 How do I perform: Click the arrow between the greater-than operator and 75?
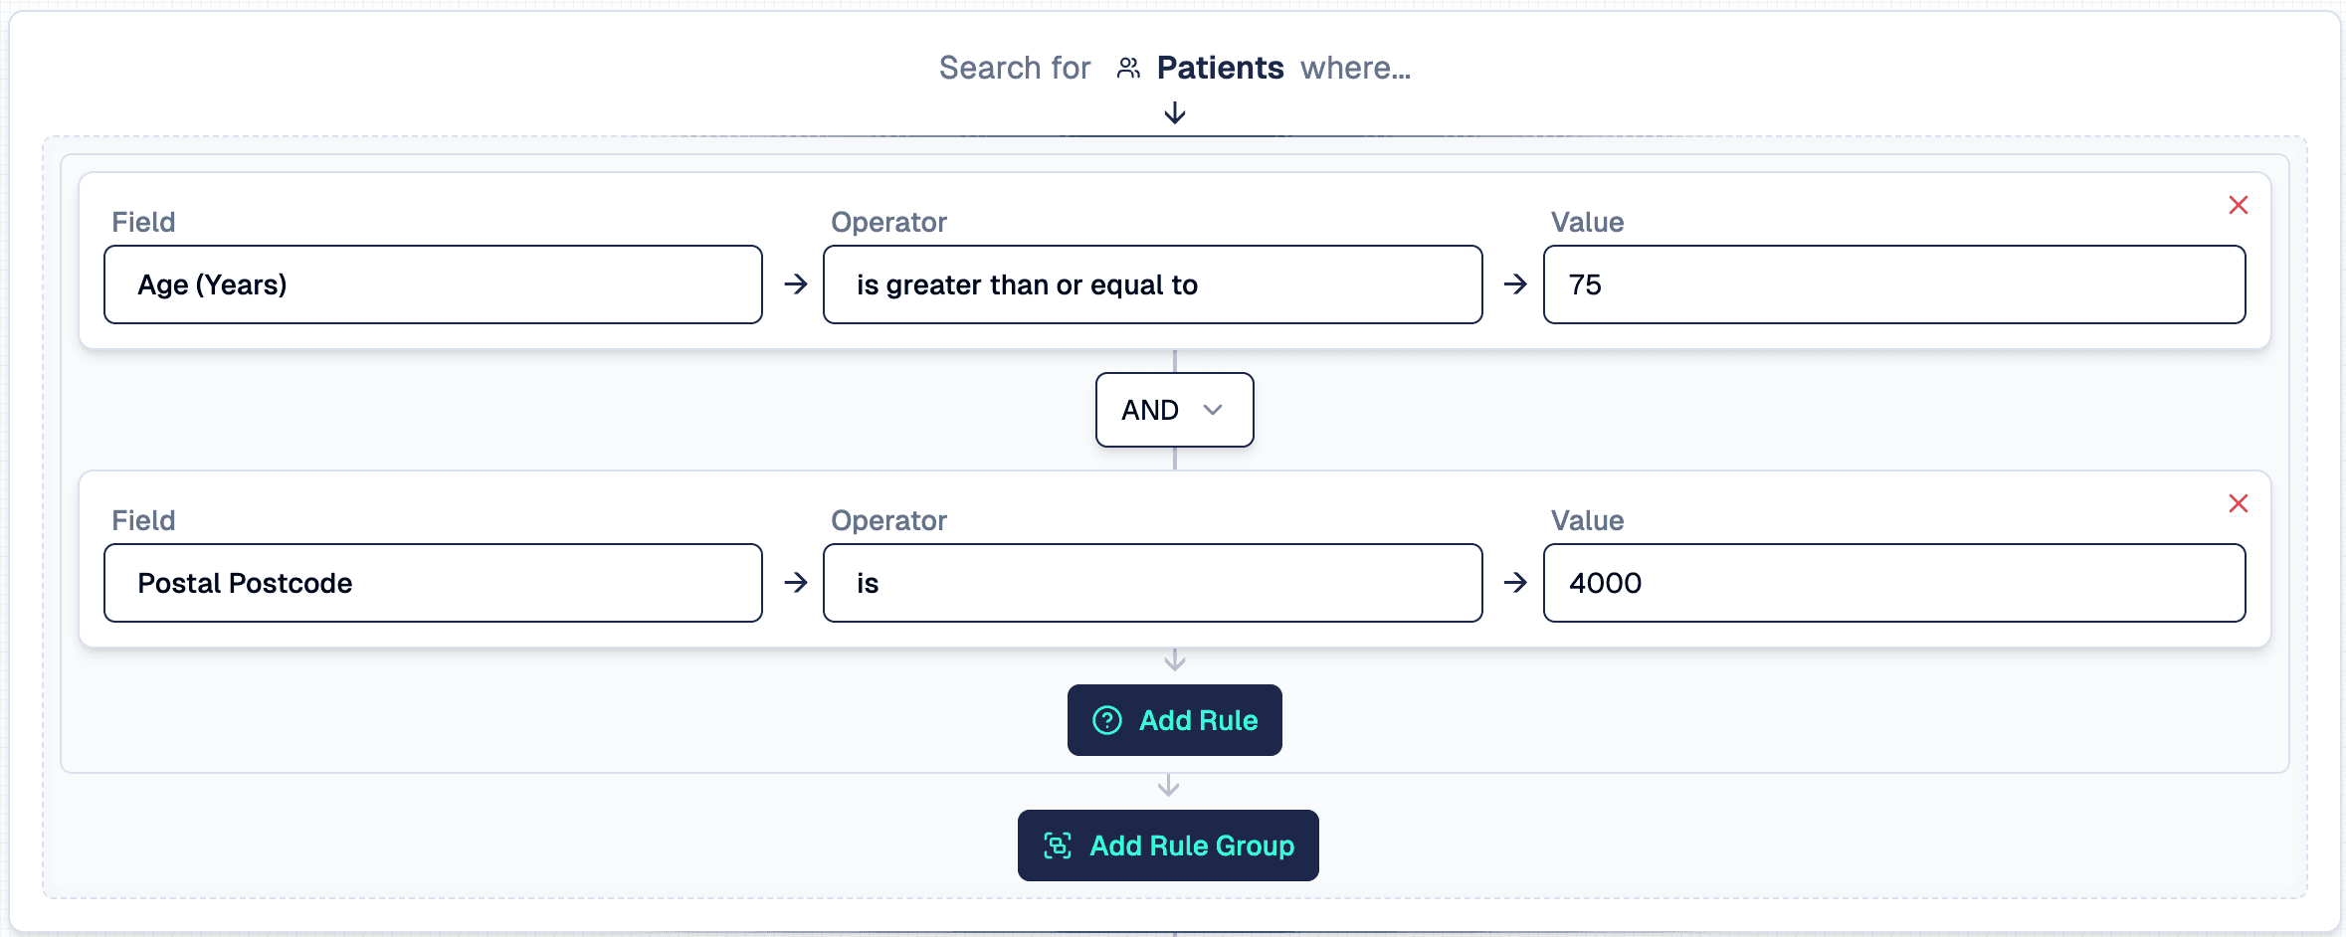tap(1515, 284)
